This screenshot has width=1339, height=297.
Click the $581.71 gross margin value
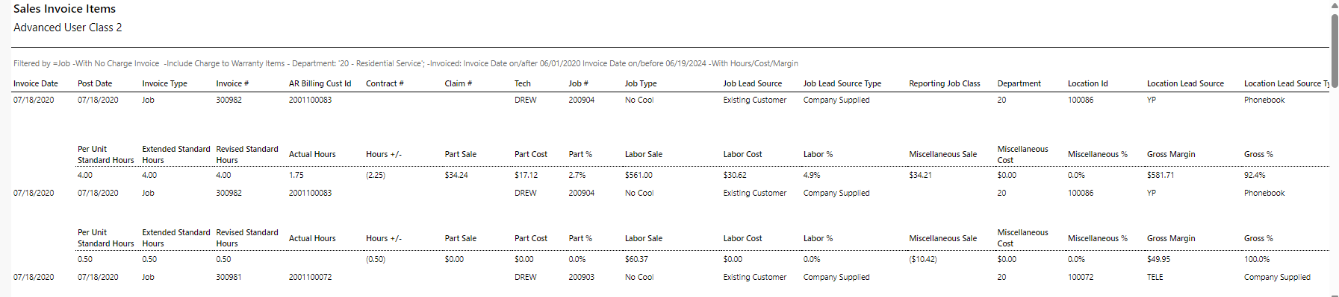(1161, 175)
